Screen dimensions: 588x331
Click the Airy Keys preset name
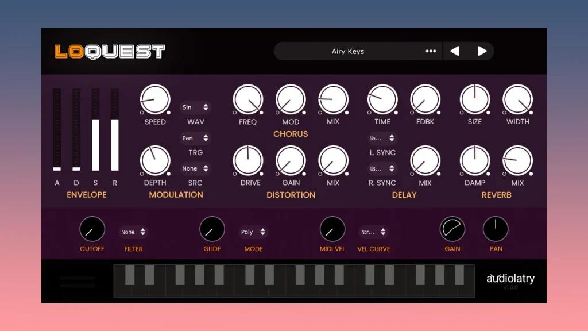click(347, 51)
